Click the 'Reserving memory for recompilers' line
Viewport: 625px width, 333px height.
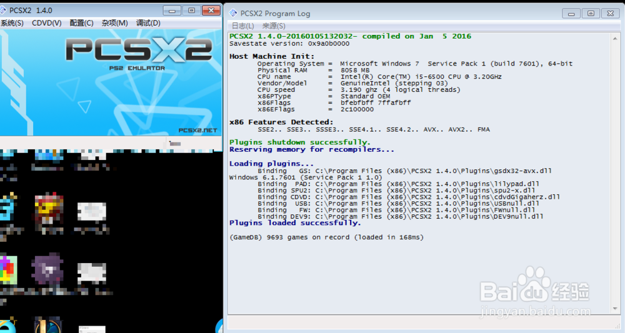pos(312,149)
